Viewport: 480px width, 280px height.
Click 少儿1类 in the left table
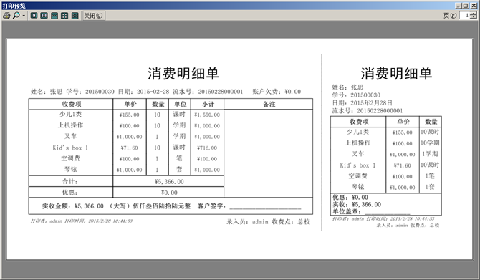(70, 115)
